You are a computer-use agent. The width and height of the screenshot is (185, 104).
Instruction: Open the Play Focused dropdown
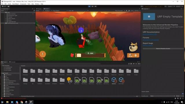click(x=120, y=11)
